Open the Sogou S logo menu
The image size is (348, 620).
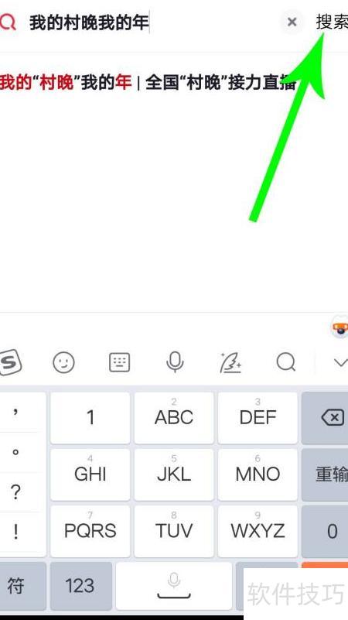pyautogui.click(x=10, y=361)
